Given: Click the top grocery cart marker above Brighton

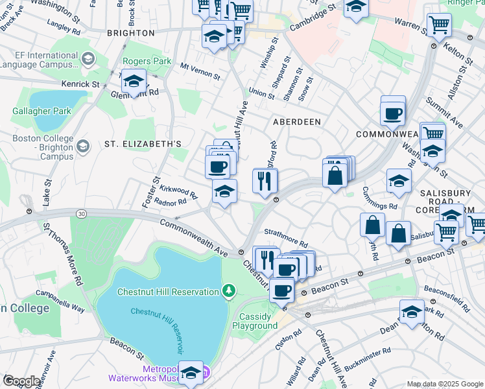Looking at the screenshot, I should coord(241,10).
